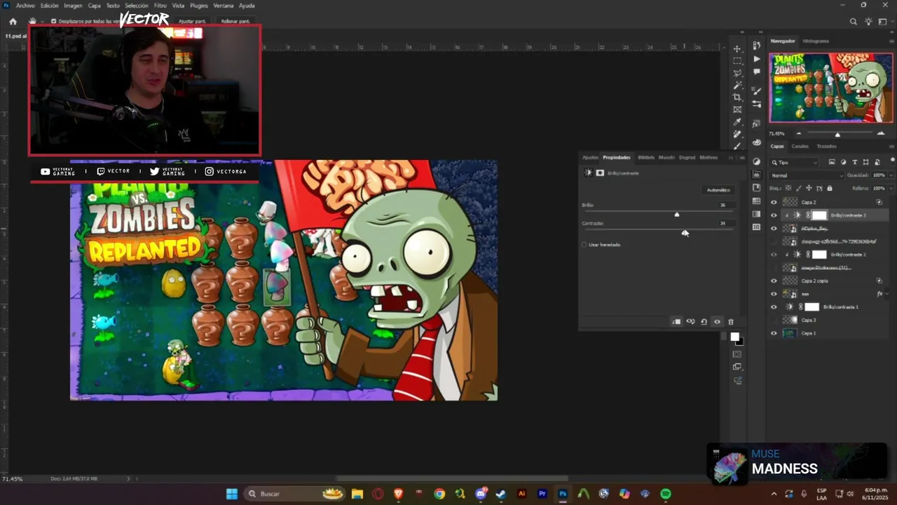897x505 pixels.
Task: Toggle scroll all windows checkbox in options bar
Action: click(x=53, y=22)
